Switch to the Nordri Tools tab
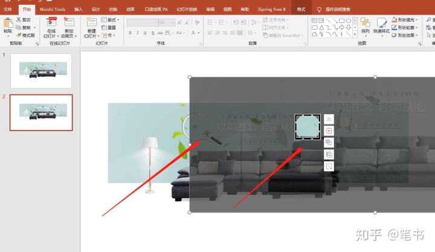Screen dimensions: 435x252 point(53,10)
